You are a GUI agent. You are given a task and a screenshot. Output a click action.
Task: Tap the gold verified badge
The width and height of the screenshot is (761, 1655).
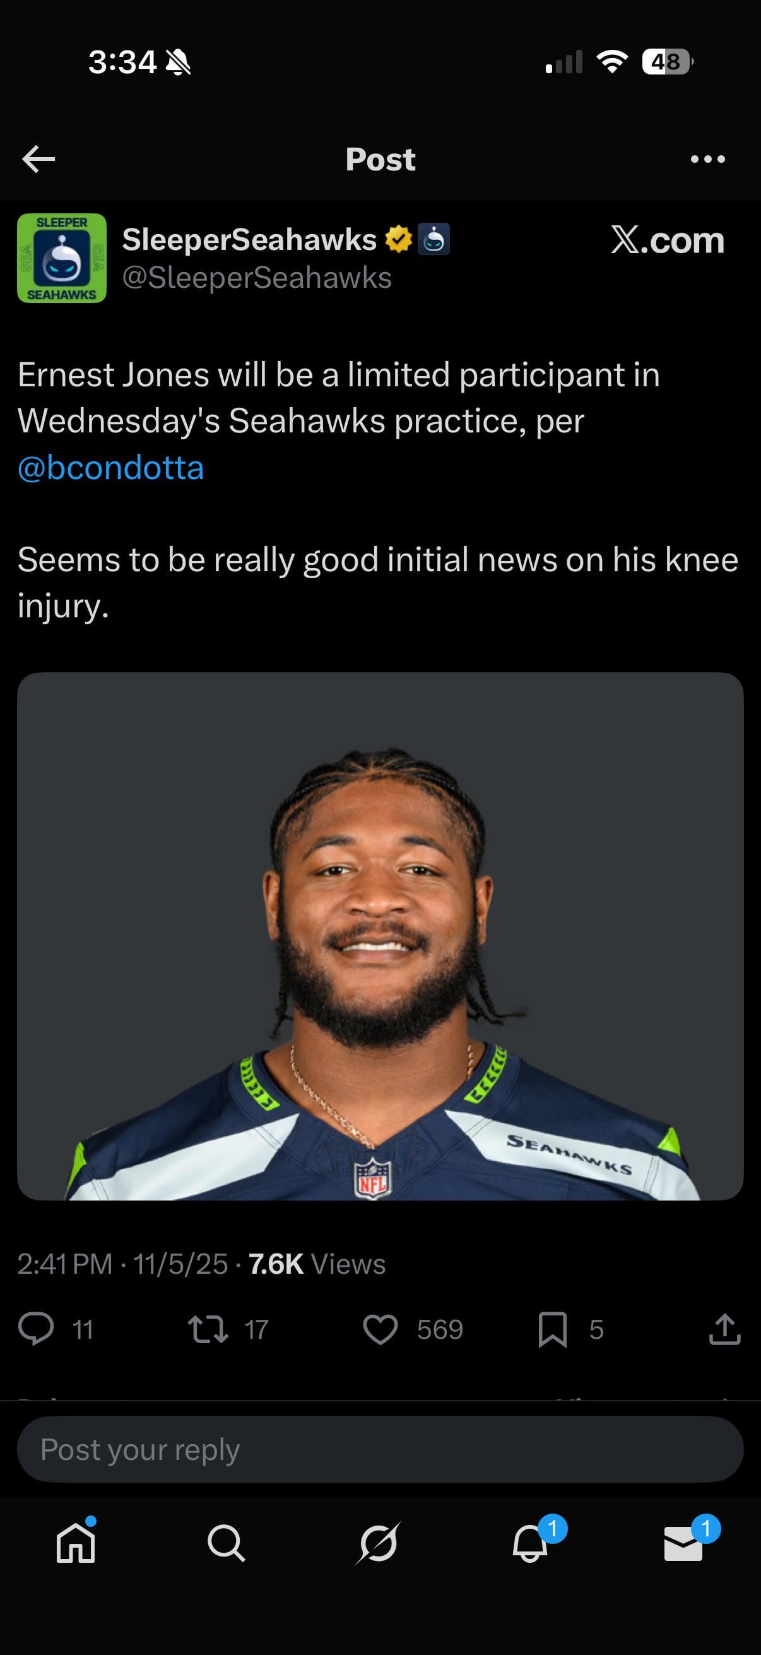coord(398,239)
